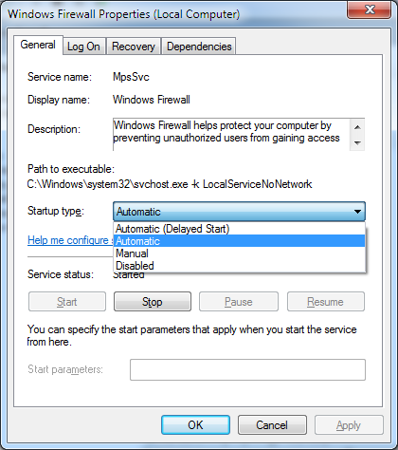Click the Apply button

349,425
